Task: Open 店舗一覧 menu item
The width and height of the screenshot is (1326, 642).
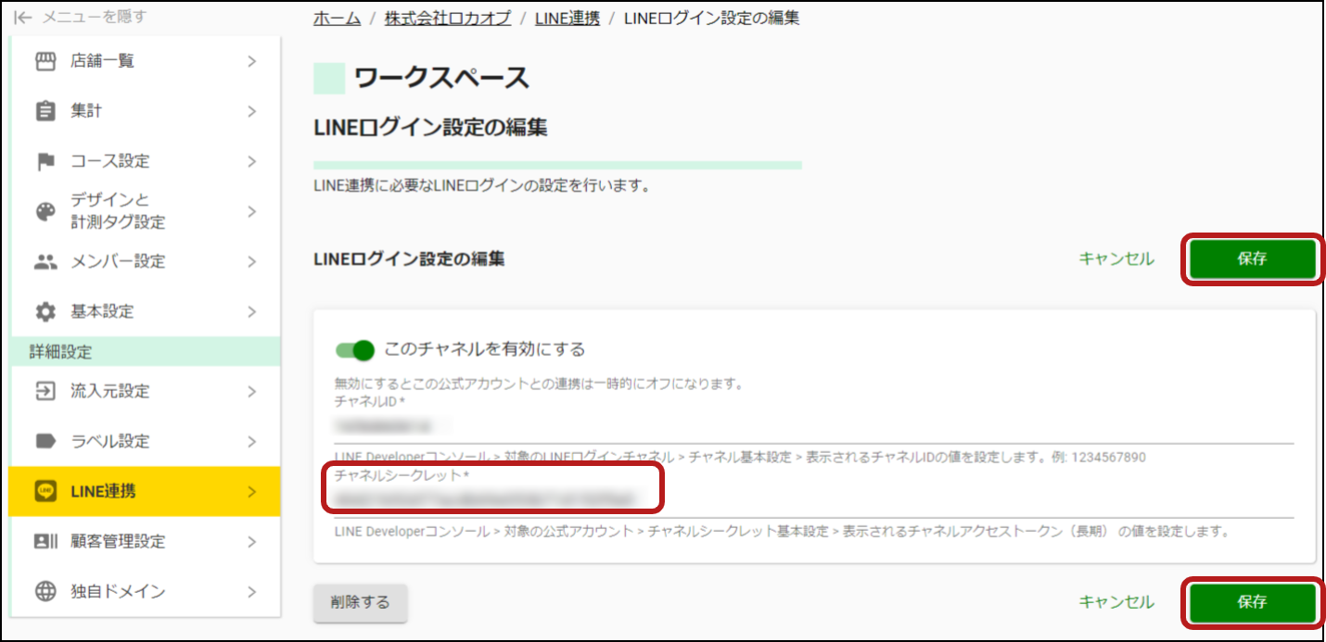Action: 145,61
